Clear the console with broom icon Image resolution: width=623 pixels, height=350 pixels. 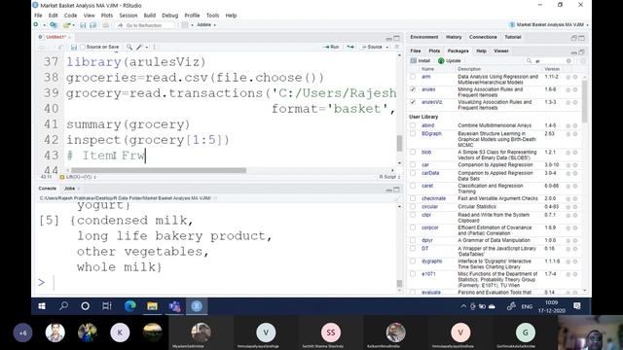pos(396,198)
